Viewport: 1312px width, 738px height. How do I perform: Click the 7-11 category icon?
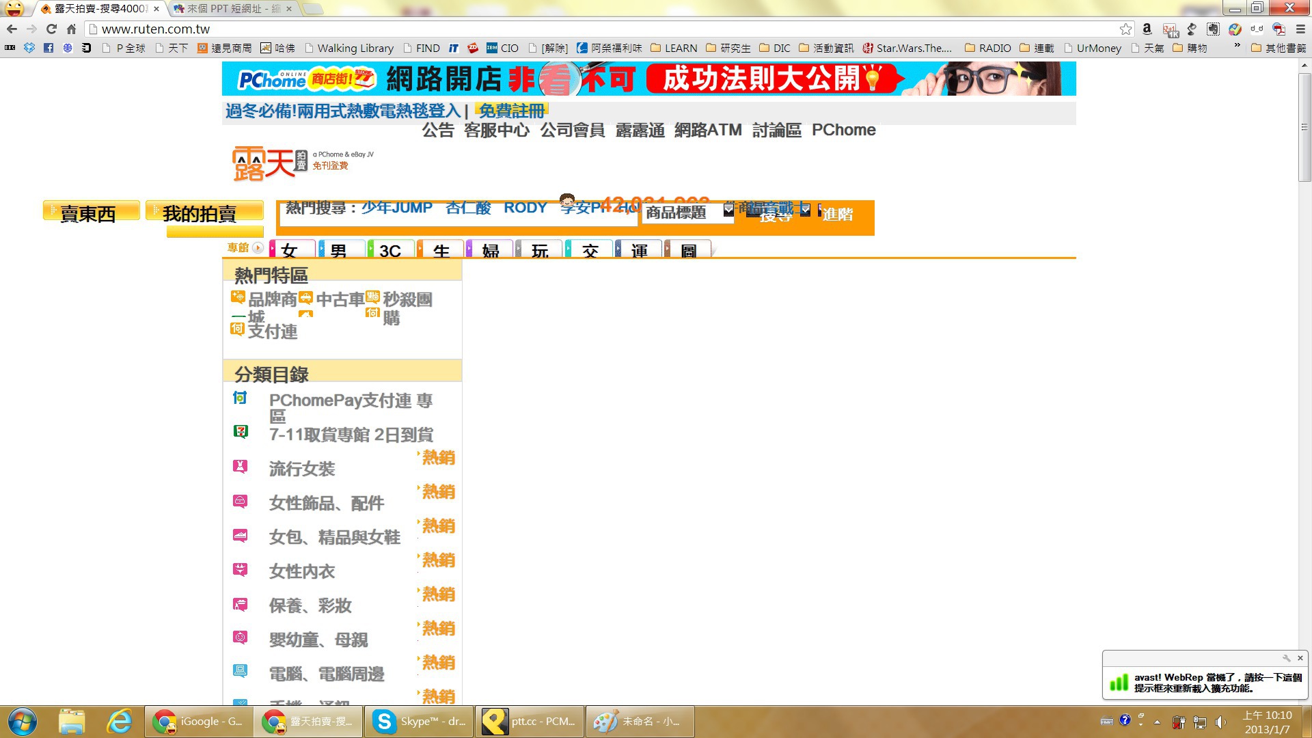coord(241,431)
